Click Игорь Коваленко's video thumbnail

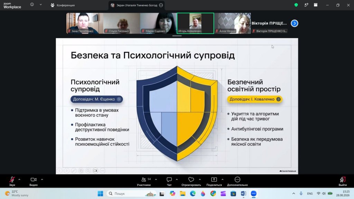click(196, 23)
